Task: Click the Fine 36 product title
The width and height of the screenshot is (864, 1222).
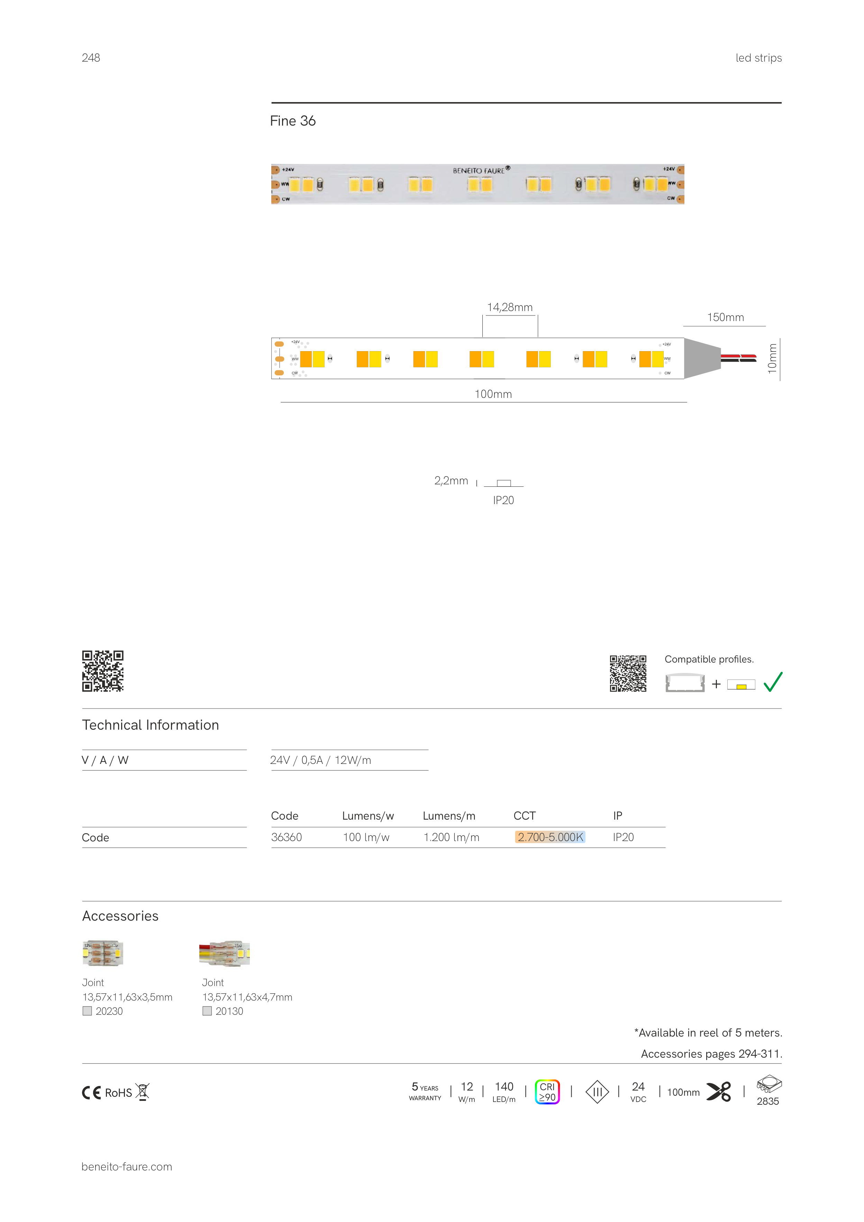Action: tap(293, 121)
